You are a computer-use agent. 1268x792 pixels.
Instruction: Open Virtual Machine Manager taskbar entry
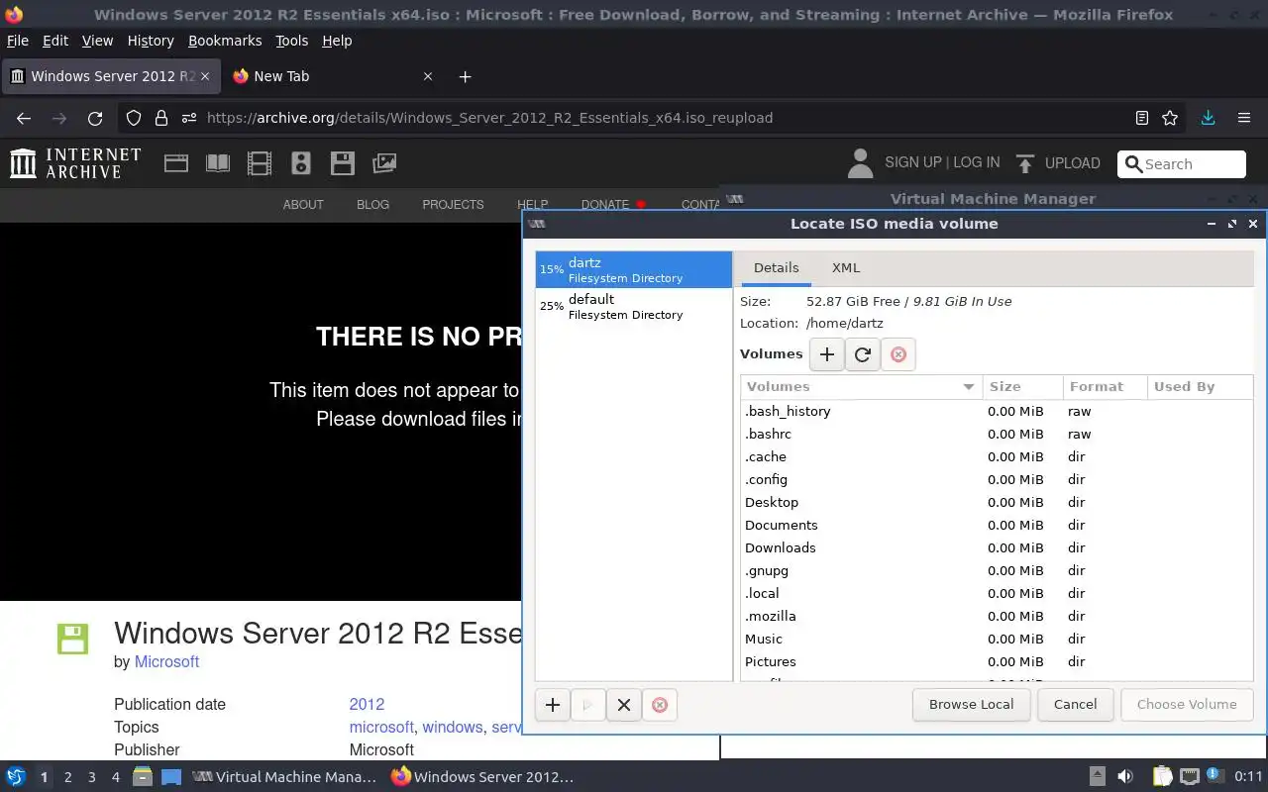285,777
